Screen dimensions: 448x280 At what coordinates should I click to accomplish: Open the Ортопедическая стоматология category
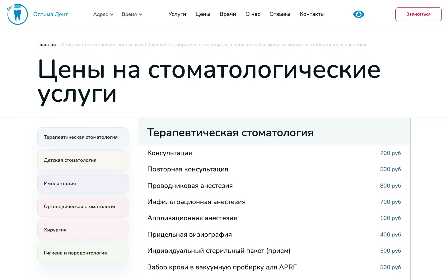[83, 207]
